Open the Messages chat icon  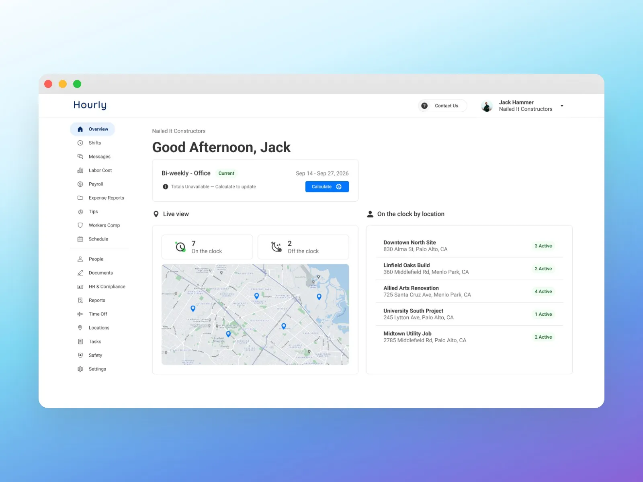tap(80, 157)
